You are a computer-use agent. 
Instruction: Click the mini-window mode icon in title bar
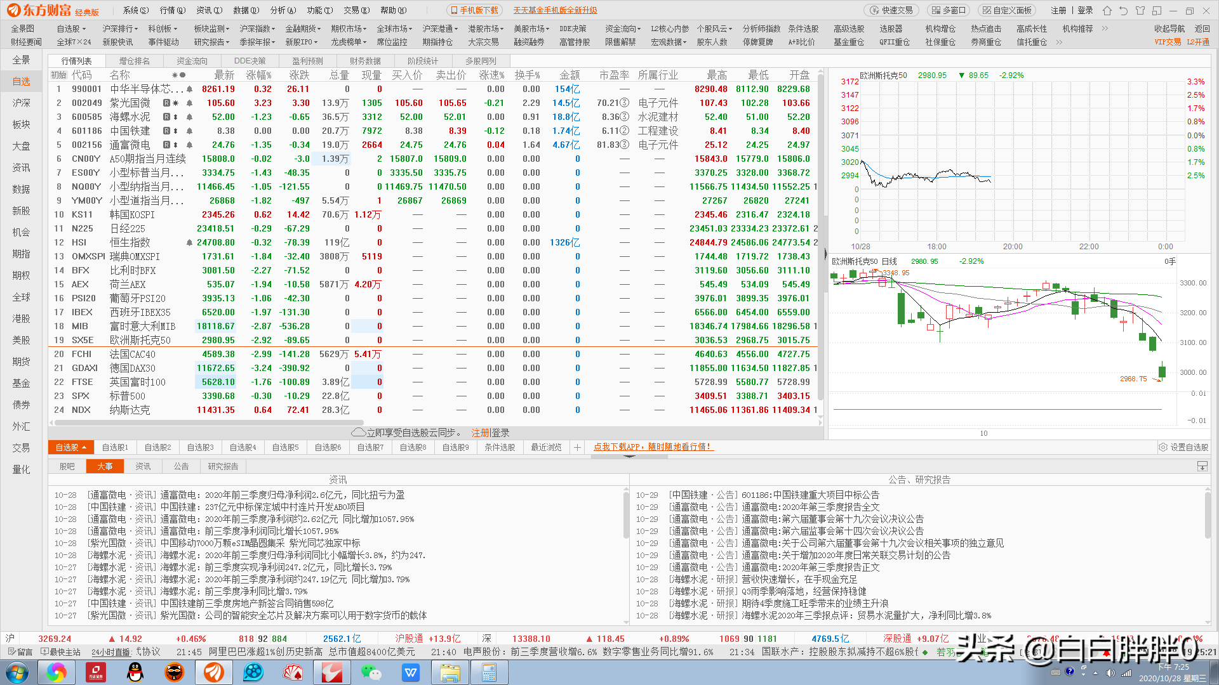1157,10
